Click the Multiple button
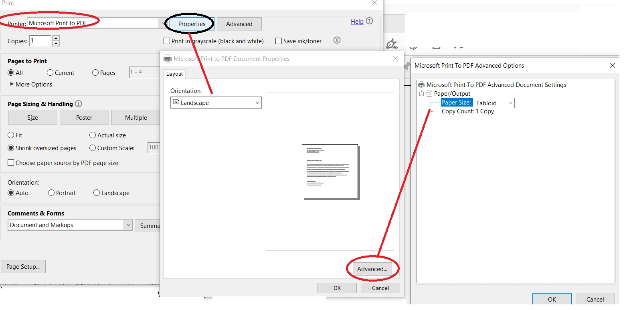Screen dimensions: 631x310 pos(136,117)
